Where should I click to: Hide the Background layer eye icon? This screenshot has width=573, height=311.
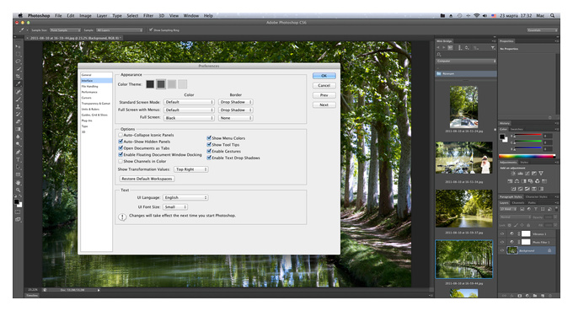click(502, 250)
